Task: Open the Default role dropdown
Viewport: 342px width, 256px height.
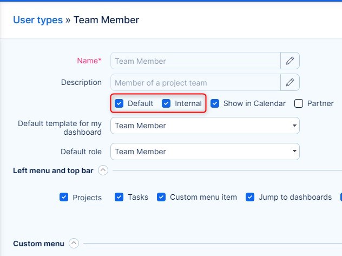Action: point(205,152)
